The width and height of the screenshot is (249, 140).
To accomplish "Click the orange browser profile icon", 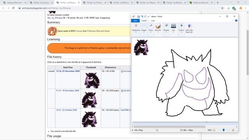I will tap(240, 8).
